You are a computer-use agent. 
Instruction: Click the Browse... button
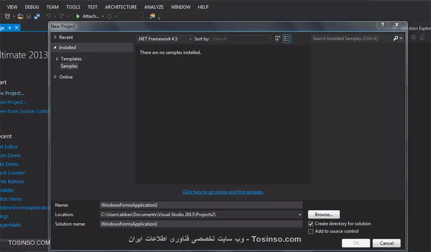pyautogui.click(x=324, y=214)
